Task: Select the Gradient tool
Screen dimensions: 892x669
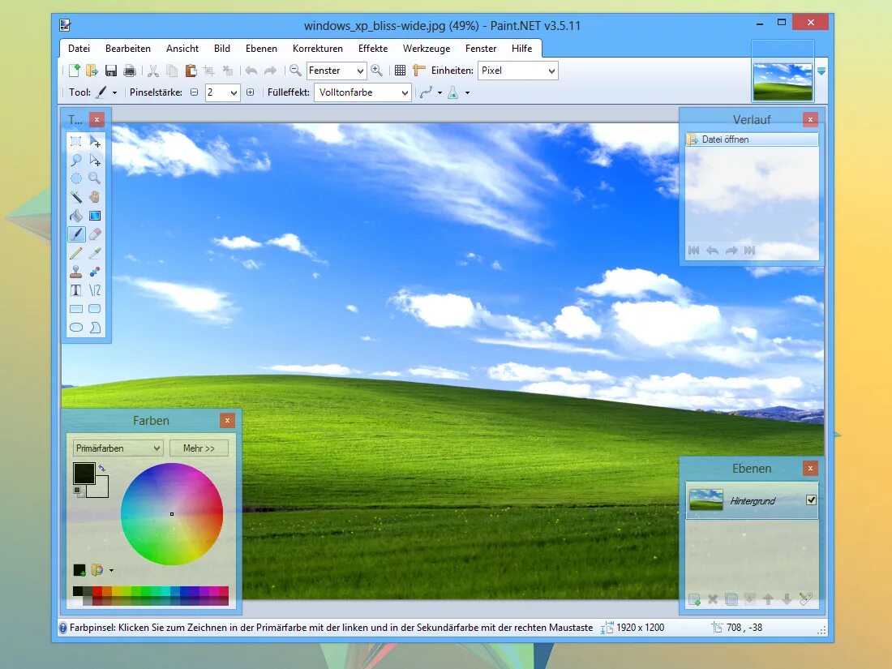Action: 95,216
